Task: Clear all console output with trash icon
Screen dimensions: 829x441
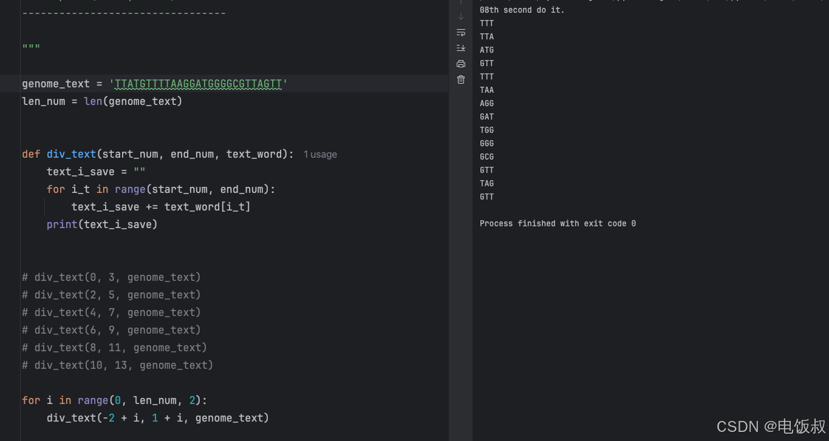Action: coord(461,79)
